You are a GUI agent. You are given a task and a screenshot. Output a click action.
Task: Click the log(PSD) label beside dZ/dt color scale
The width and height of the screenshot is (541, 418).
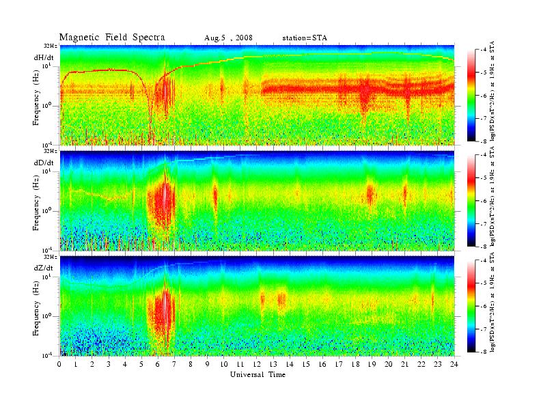[x=493, y=302]
